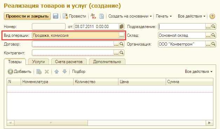This screenshot has width=220, height=129.
Task: Move row up with the up arrow icon
Action: 56,72
